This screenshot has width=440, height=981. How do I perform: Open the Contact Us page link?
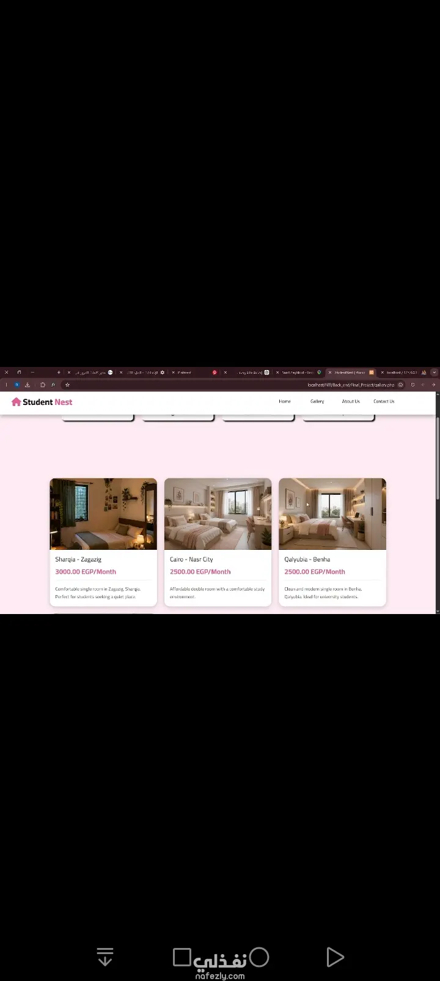[x=384, y=402]
